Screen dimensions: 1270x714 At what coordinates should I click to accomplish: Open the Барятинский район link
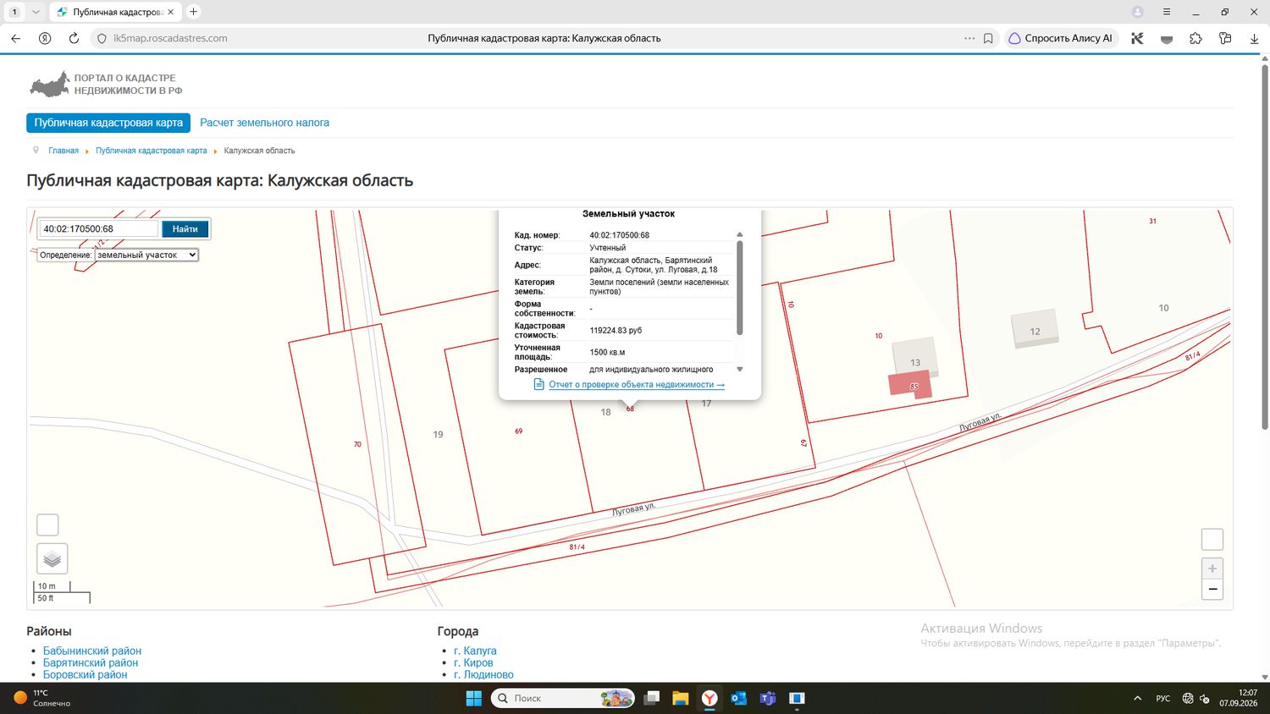click(x=91, y=662)
